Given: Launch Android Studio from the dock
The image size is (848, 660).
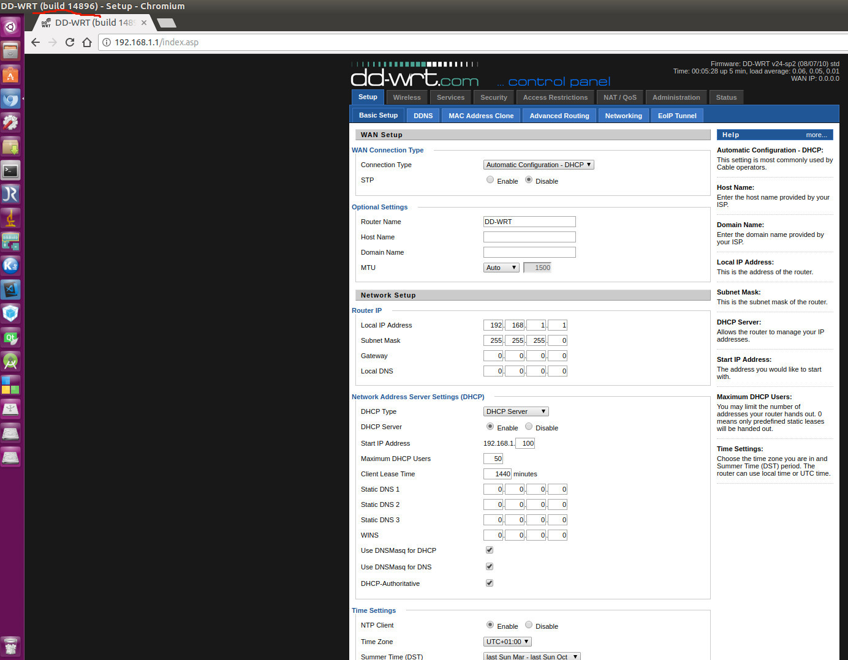Looking at the screenshot, I should 10,361.
